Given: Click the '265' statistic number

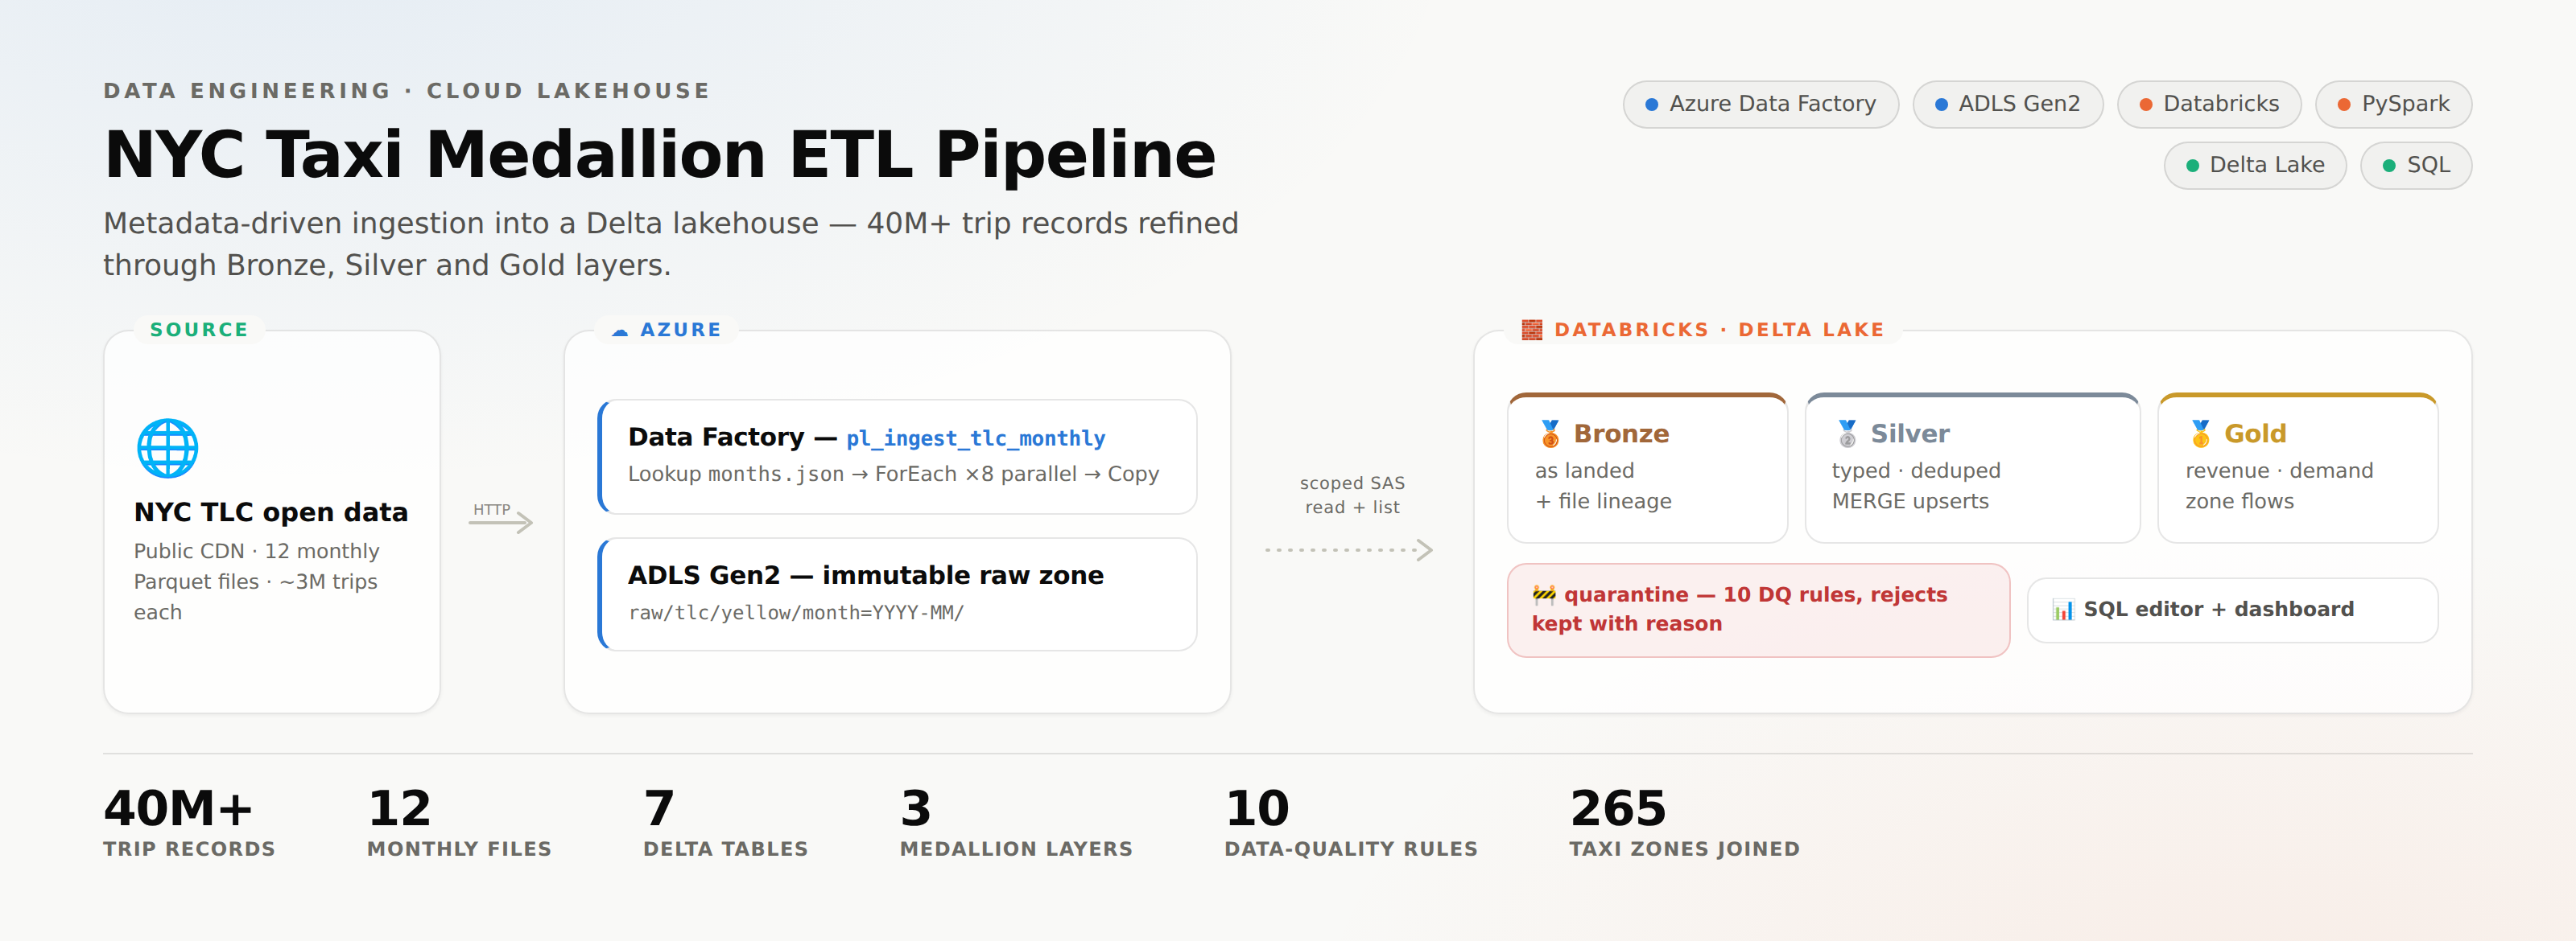Looking at the screenshot, I should coord(1618,808).
